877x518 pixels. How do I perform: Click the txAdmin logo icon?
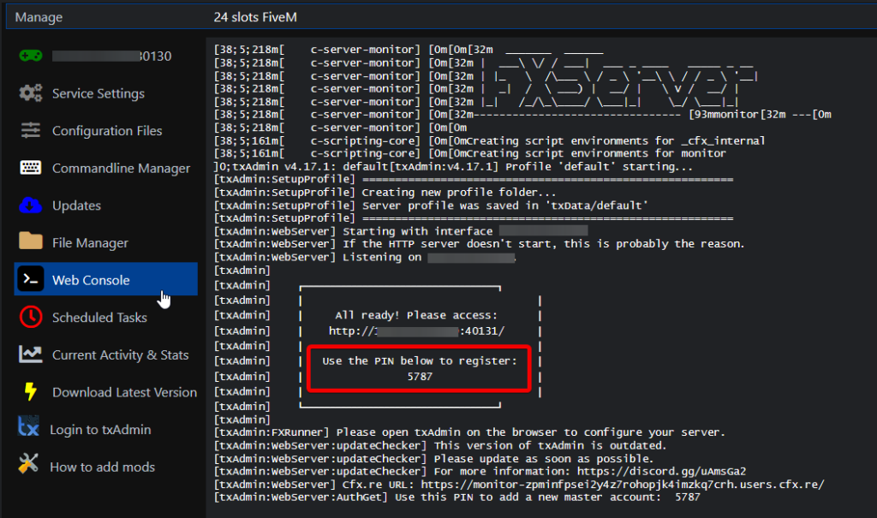point(28,426)
